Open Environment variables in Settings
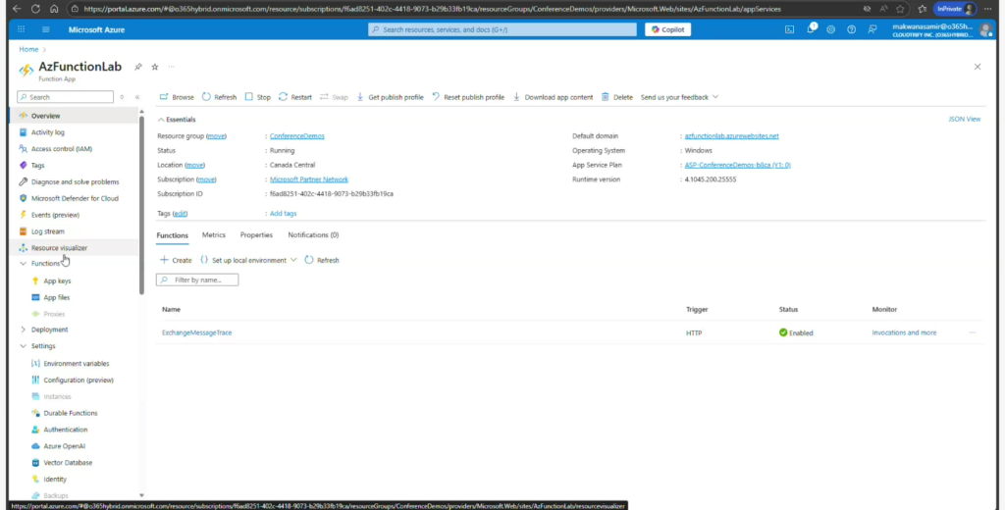1005x510 pixels. tap(76, 363)
